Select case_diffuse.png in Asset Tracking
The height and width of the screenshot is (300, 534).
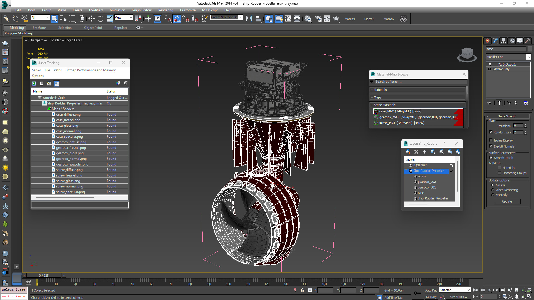point(68,114)
